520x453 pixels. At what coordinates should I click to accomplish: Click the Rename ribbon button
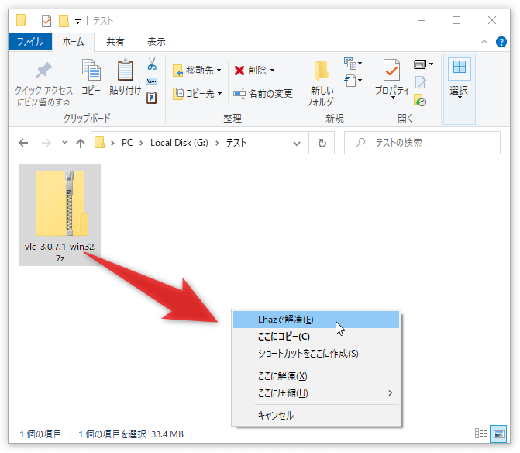pyautogui.click(x=263, y=94)
